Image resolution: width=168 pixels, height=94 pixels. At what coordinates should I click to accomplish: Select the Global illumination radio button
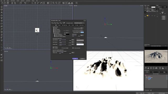[x=54, y=32]
